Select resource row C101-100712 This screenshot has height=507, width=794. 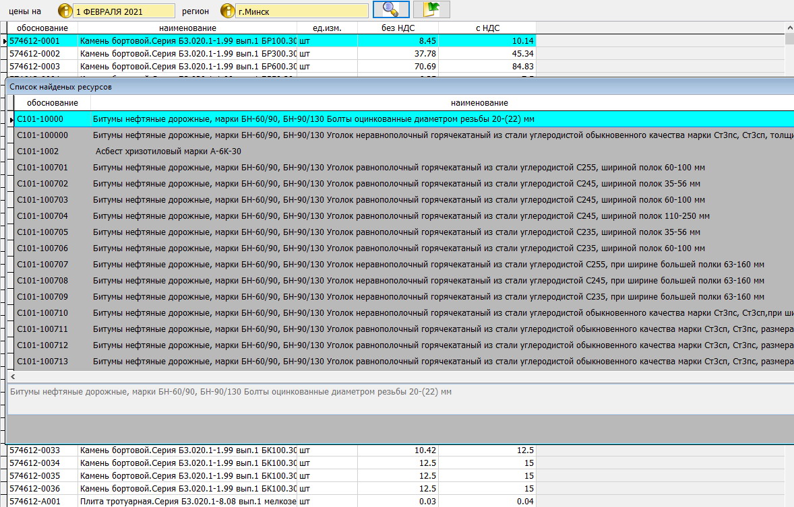pos(404,345)
